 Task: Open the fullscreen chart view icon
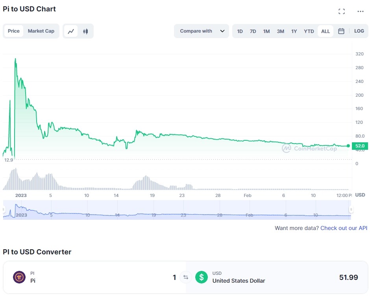tap(341, 11)
